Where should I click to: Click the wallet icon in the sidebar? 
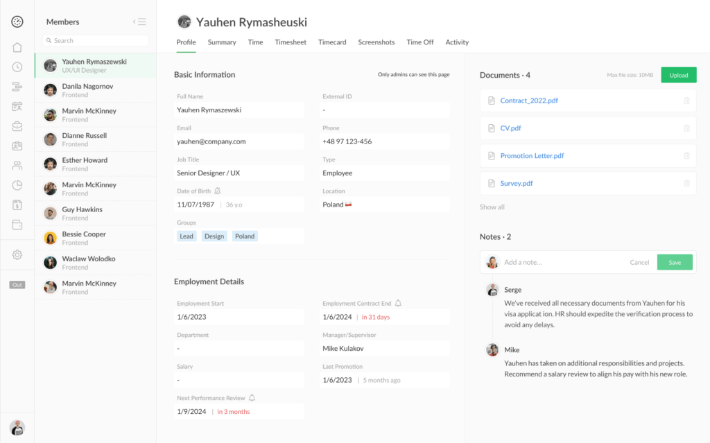(17, 223)
